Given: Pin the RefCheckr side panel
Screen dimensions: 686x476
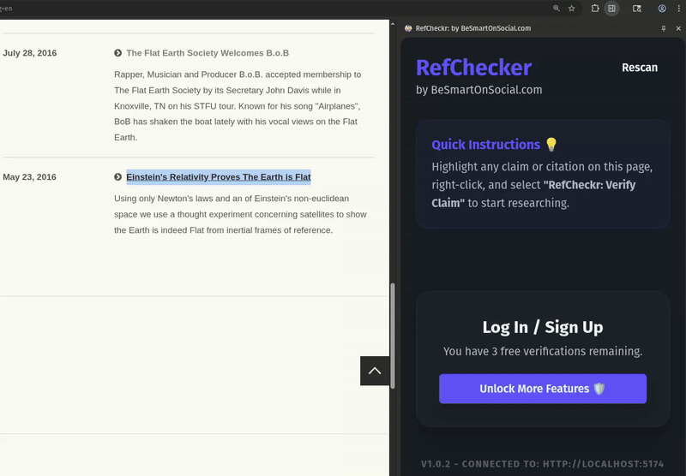Looking at the screenshot, I should (663, 28).
